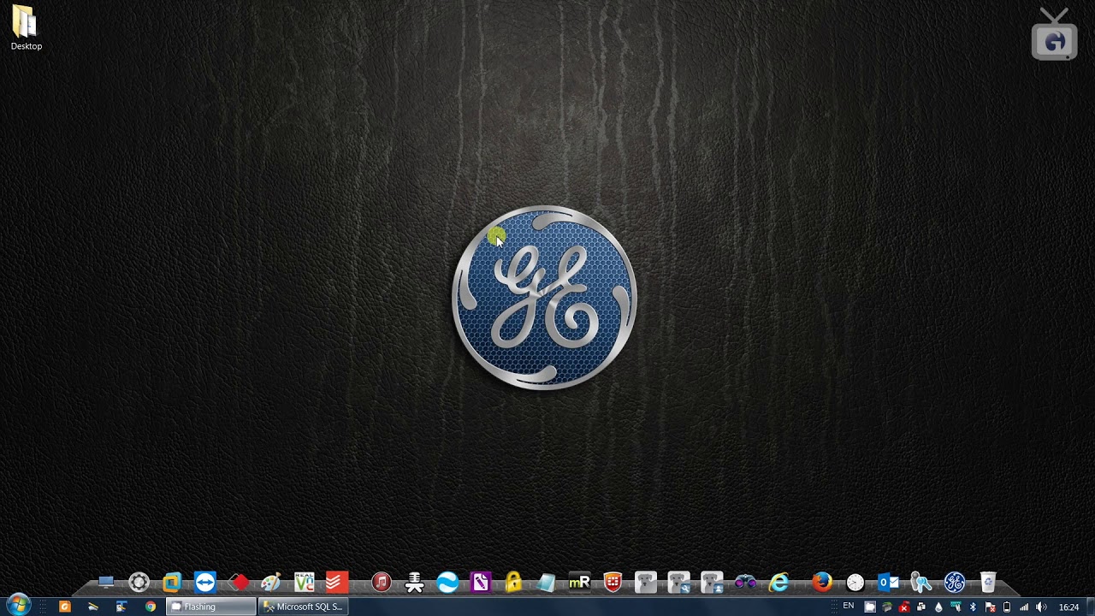
Task: Switch to the Flashing taskbar window
Action: [211, 607]
